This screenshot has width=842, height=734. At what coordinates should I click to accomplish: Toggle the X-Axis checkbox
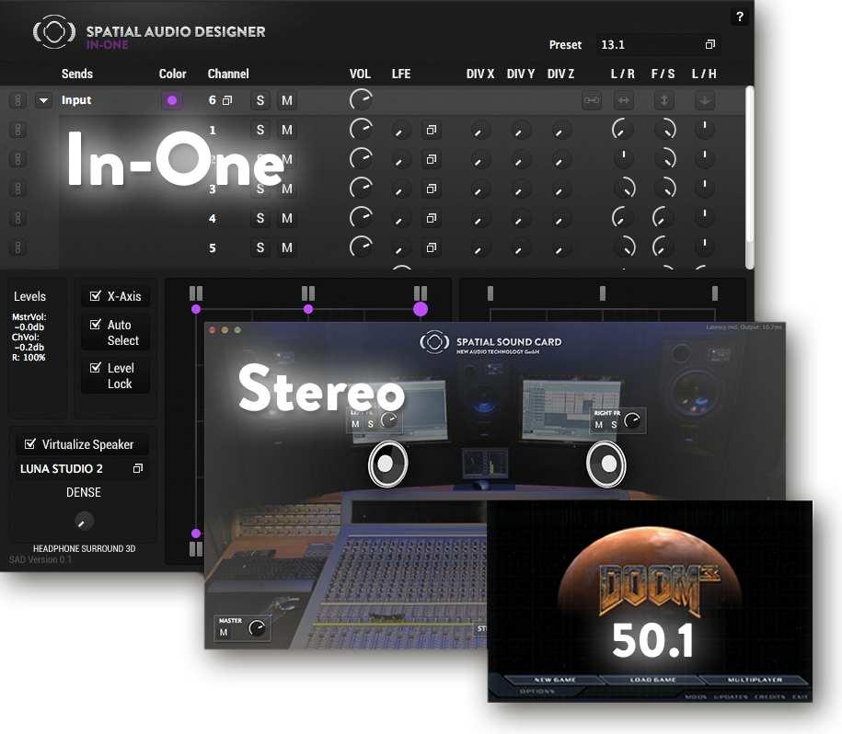pos(96,295)
